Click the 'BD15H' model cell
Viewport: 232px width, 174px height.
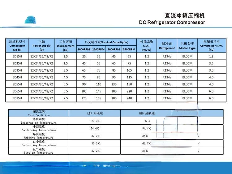[17, 56]
